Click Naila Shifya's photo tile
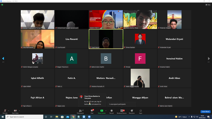The image size is (212, 119). 140,78
